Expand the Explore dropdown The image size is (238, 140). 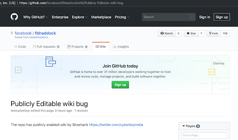click(x=80, y=17)
